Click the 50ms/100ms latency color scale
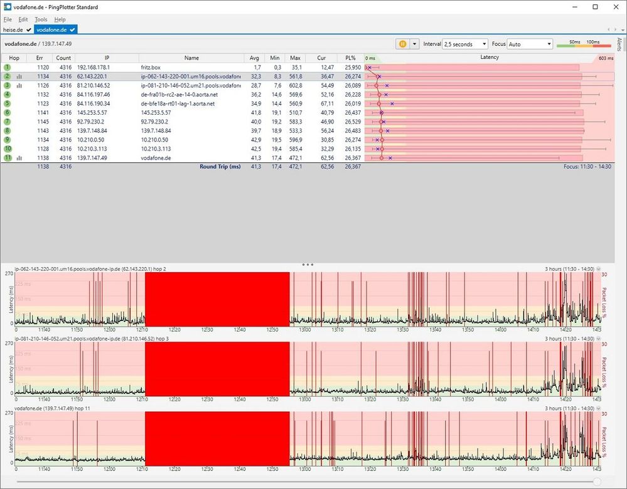Image resolution: width=627 pixels, height=489 pixels. [584, 44]
